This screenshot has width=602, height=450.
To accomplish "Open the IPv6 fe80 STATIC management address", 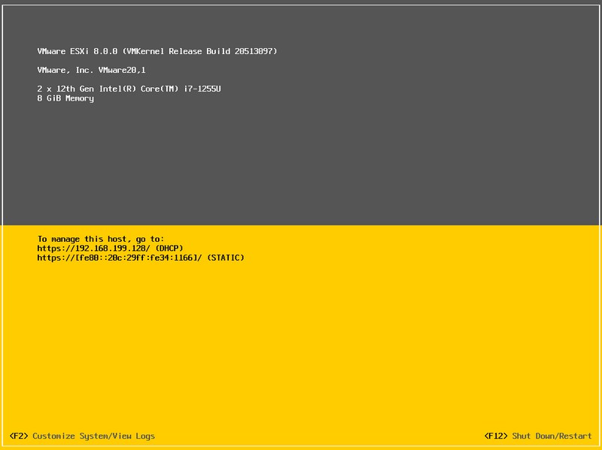I will (141, 258).
